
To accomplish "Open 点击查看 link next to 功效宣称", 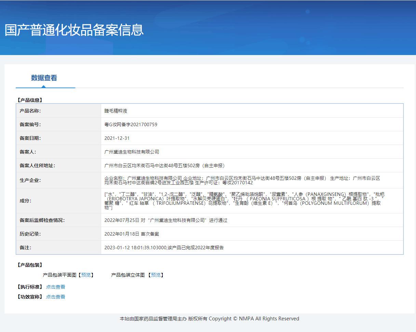I will (55, 297).
